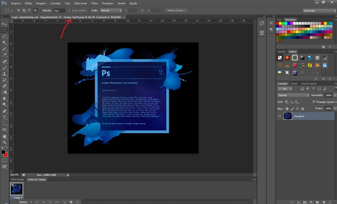Toggle type layer filter T icon
This screenshot has width=337, height=204.
point(313,89)
